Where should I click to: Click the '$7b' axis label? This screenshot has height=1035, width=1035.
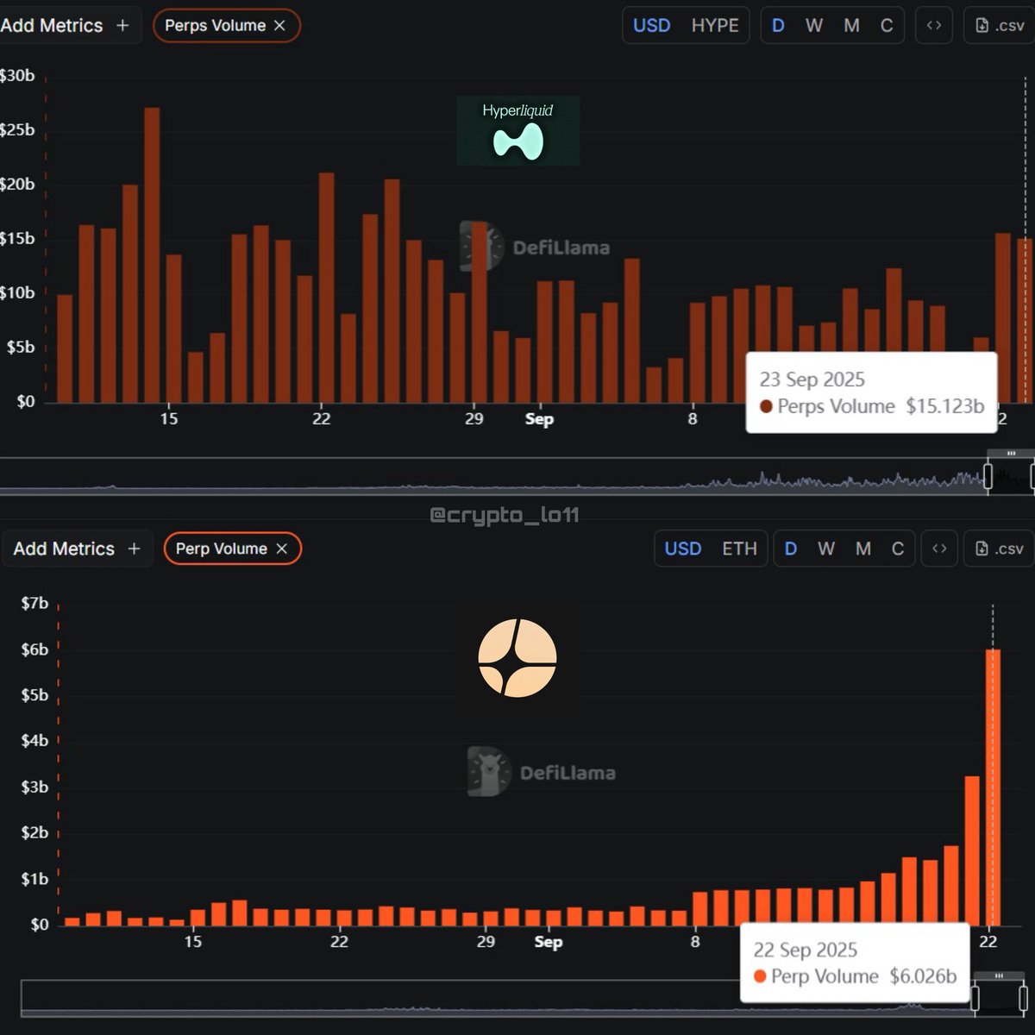(34, 603)
